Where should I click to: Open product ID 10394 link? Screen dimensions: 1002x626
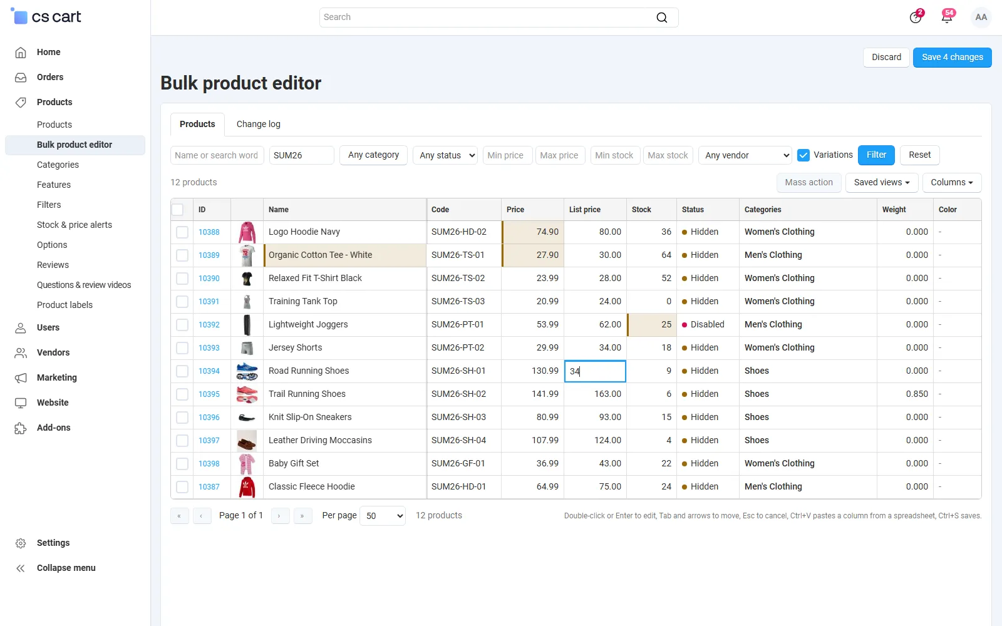[x=209, y=371]
